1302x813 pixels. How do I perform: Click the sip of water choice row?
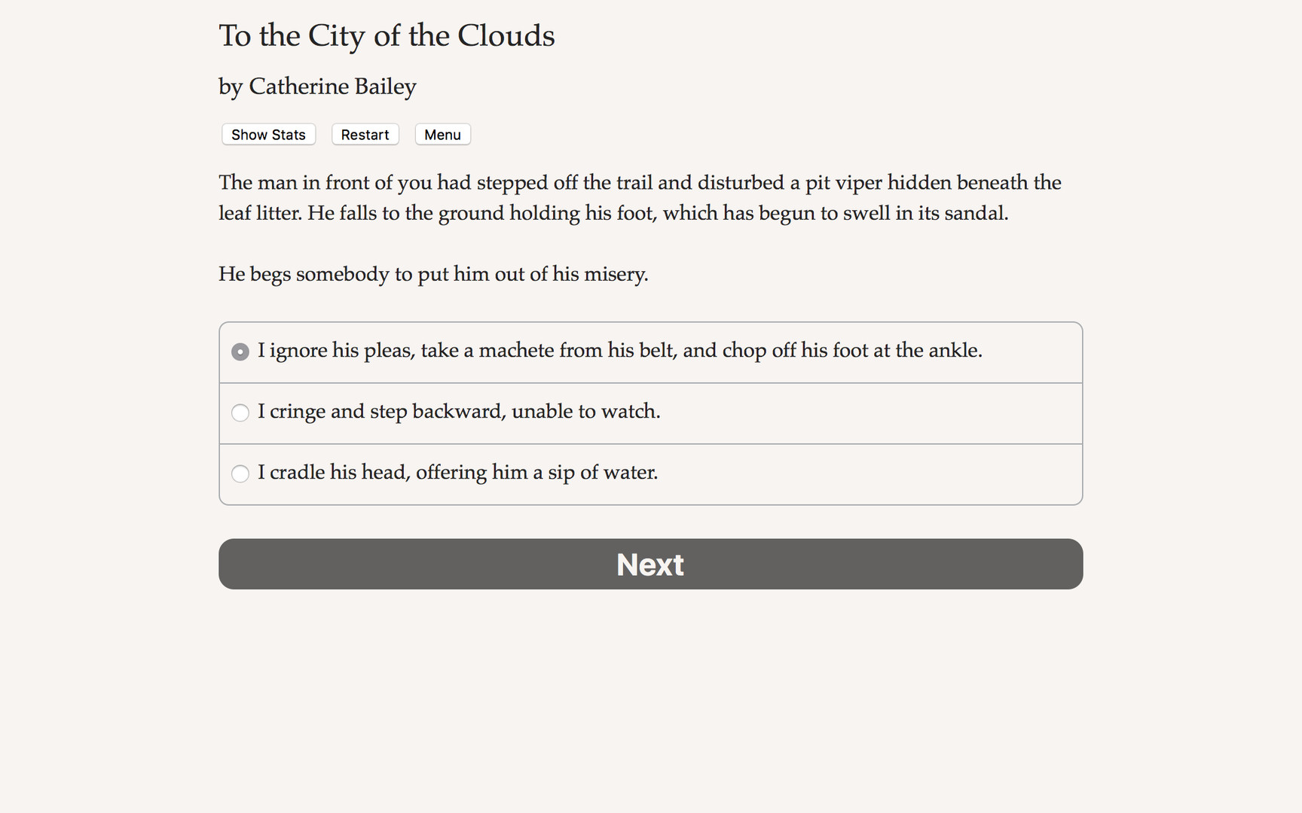pyautogui.click(x=457, y=472)
